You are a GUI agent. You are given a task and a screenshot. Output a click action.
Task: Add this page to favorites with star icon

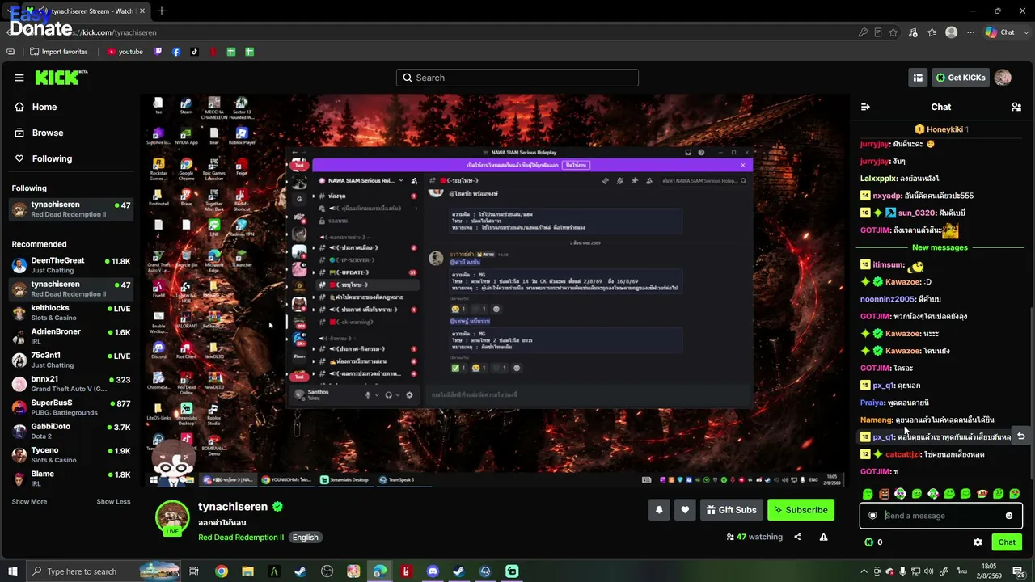893,32
